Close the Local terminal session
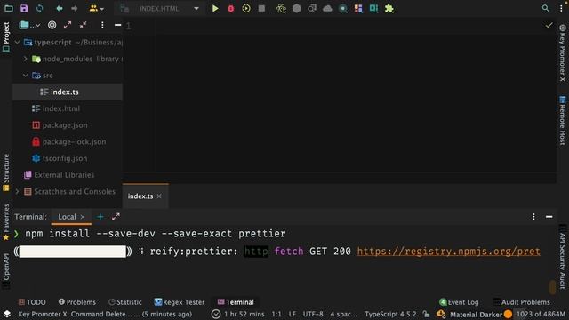 pyautogui.click(x=83, y=217)
